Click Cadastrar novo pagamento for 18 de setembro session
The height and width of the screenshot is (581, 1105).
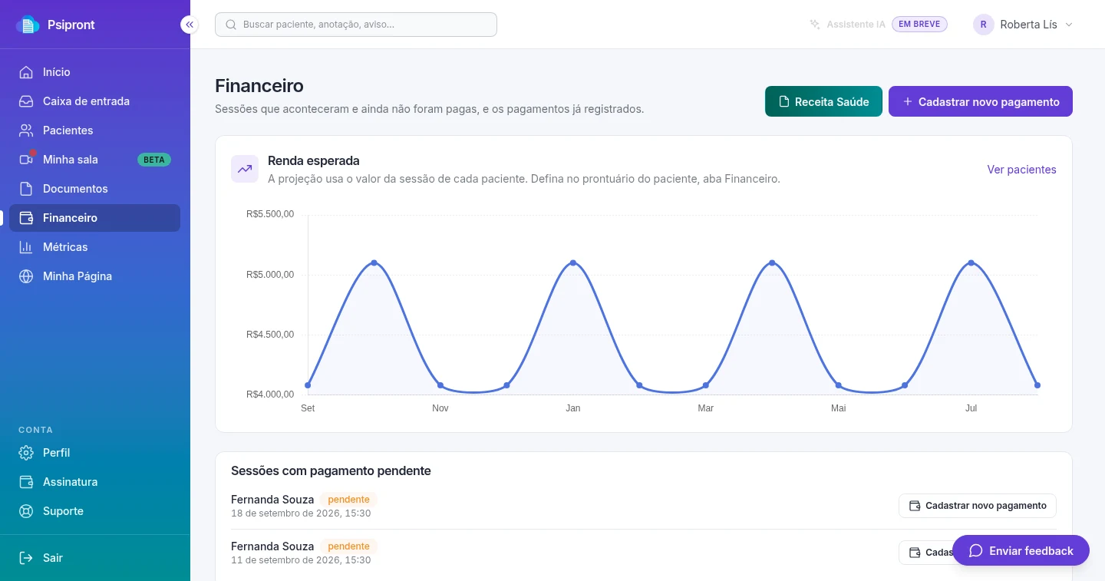coord(978,506)
